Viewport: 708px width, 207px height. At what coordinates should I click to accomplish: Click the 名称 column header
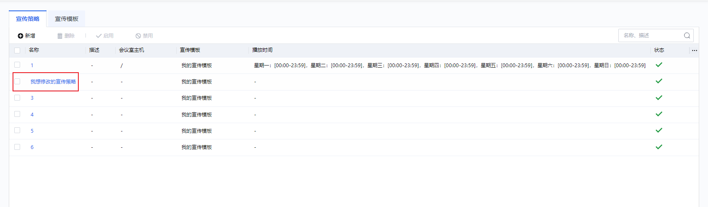point(34,50)
